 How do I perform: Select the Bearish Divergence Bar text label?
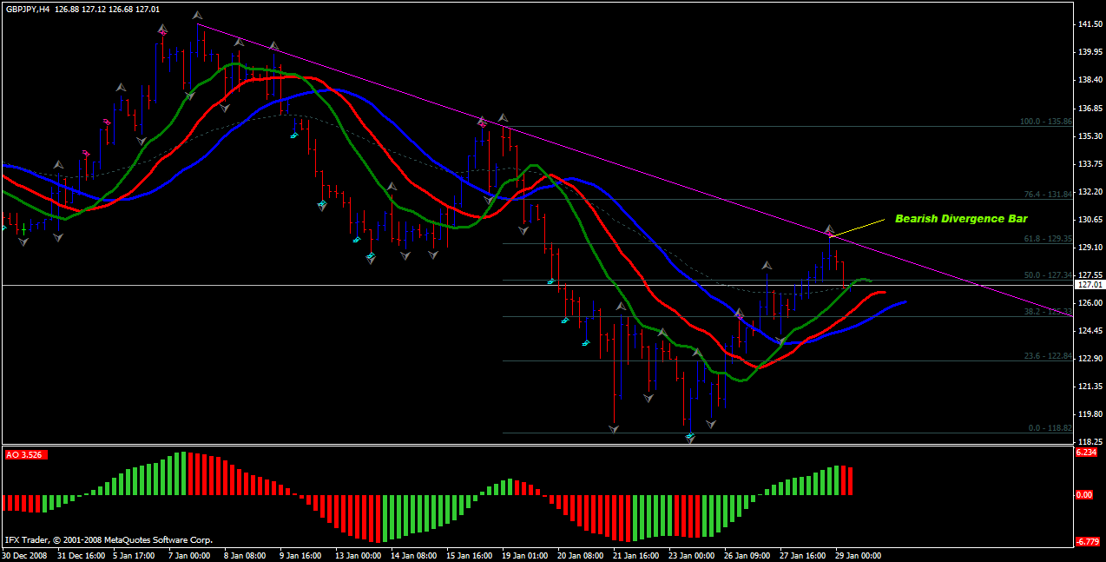pyautogui.click(x=961, y=219)
